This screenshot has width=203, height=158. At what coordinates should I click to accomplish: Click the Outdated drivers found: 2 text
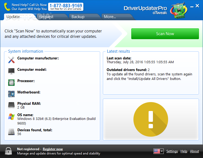128,70
